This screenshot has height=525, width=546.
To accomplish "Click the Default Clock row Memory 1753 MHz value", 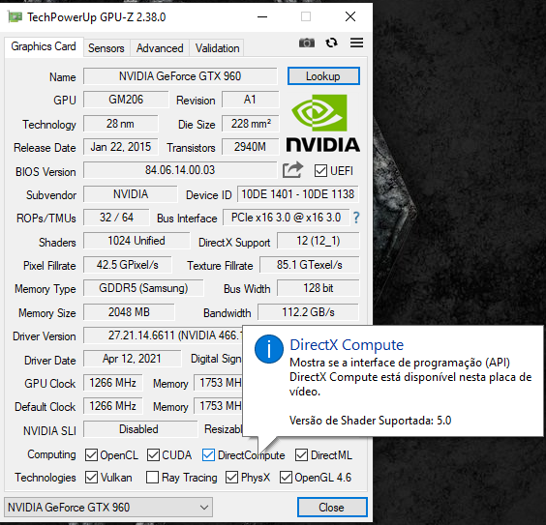I will tap(218, 406).
